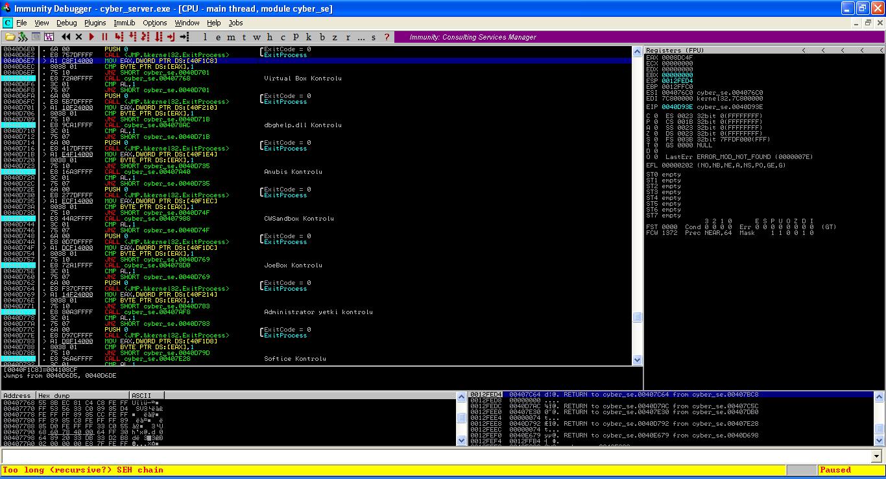Select the JoeBox Kontrolu comment line
Viewport: 886px width, 479px height.
point(293,265)
